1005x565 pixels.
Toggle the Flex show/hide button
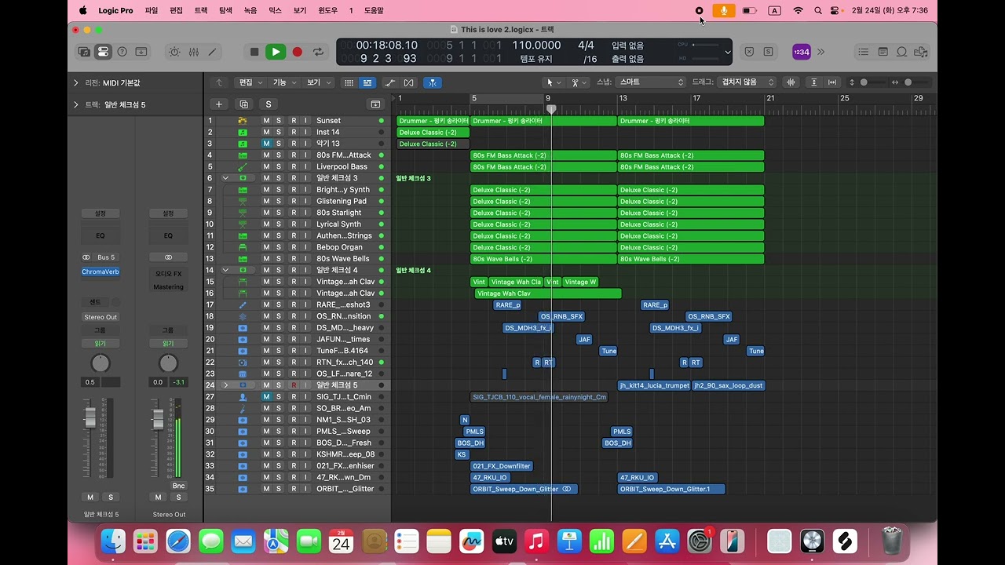click(409, 82)
